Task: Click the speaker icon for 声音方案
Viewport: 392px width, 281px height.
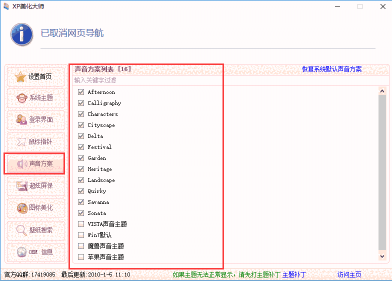Action: (22, 164)
